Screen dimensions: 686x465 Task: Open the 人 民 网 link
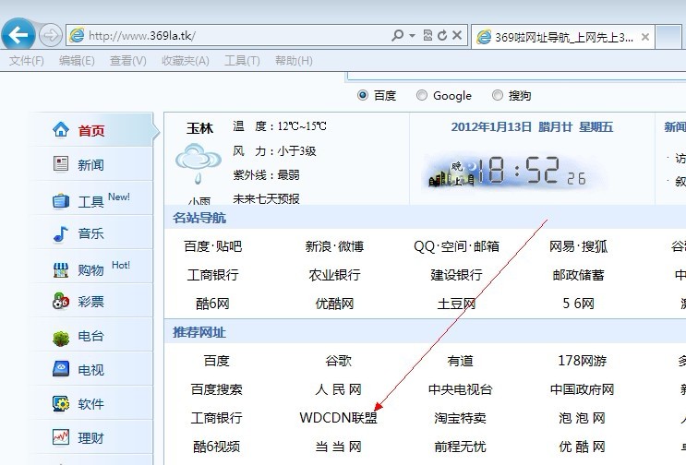(x=338, y=389)
